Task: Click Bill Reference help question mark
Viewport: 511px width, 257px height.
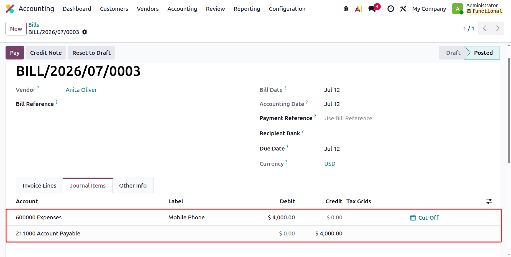Action: point(57,102)
